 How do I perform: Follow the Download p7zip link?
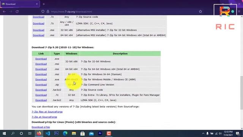41,127
